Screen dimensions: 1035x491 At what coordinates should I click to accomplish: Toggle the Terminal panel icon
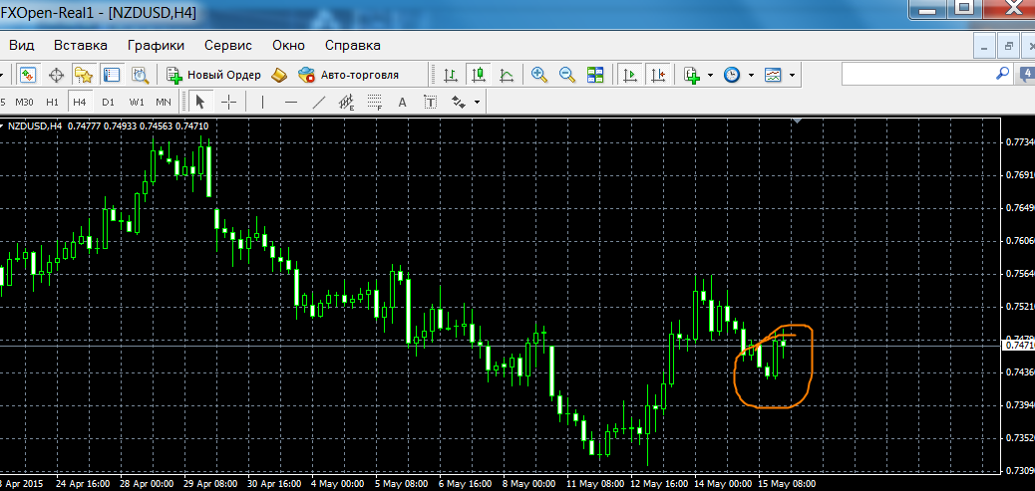pos(111,75)
